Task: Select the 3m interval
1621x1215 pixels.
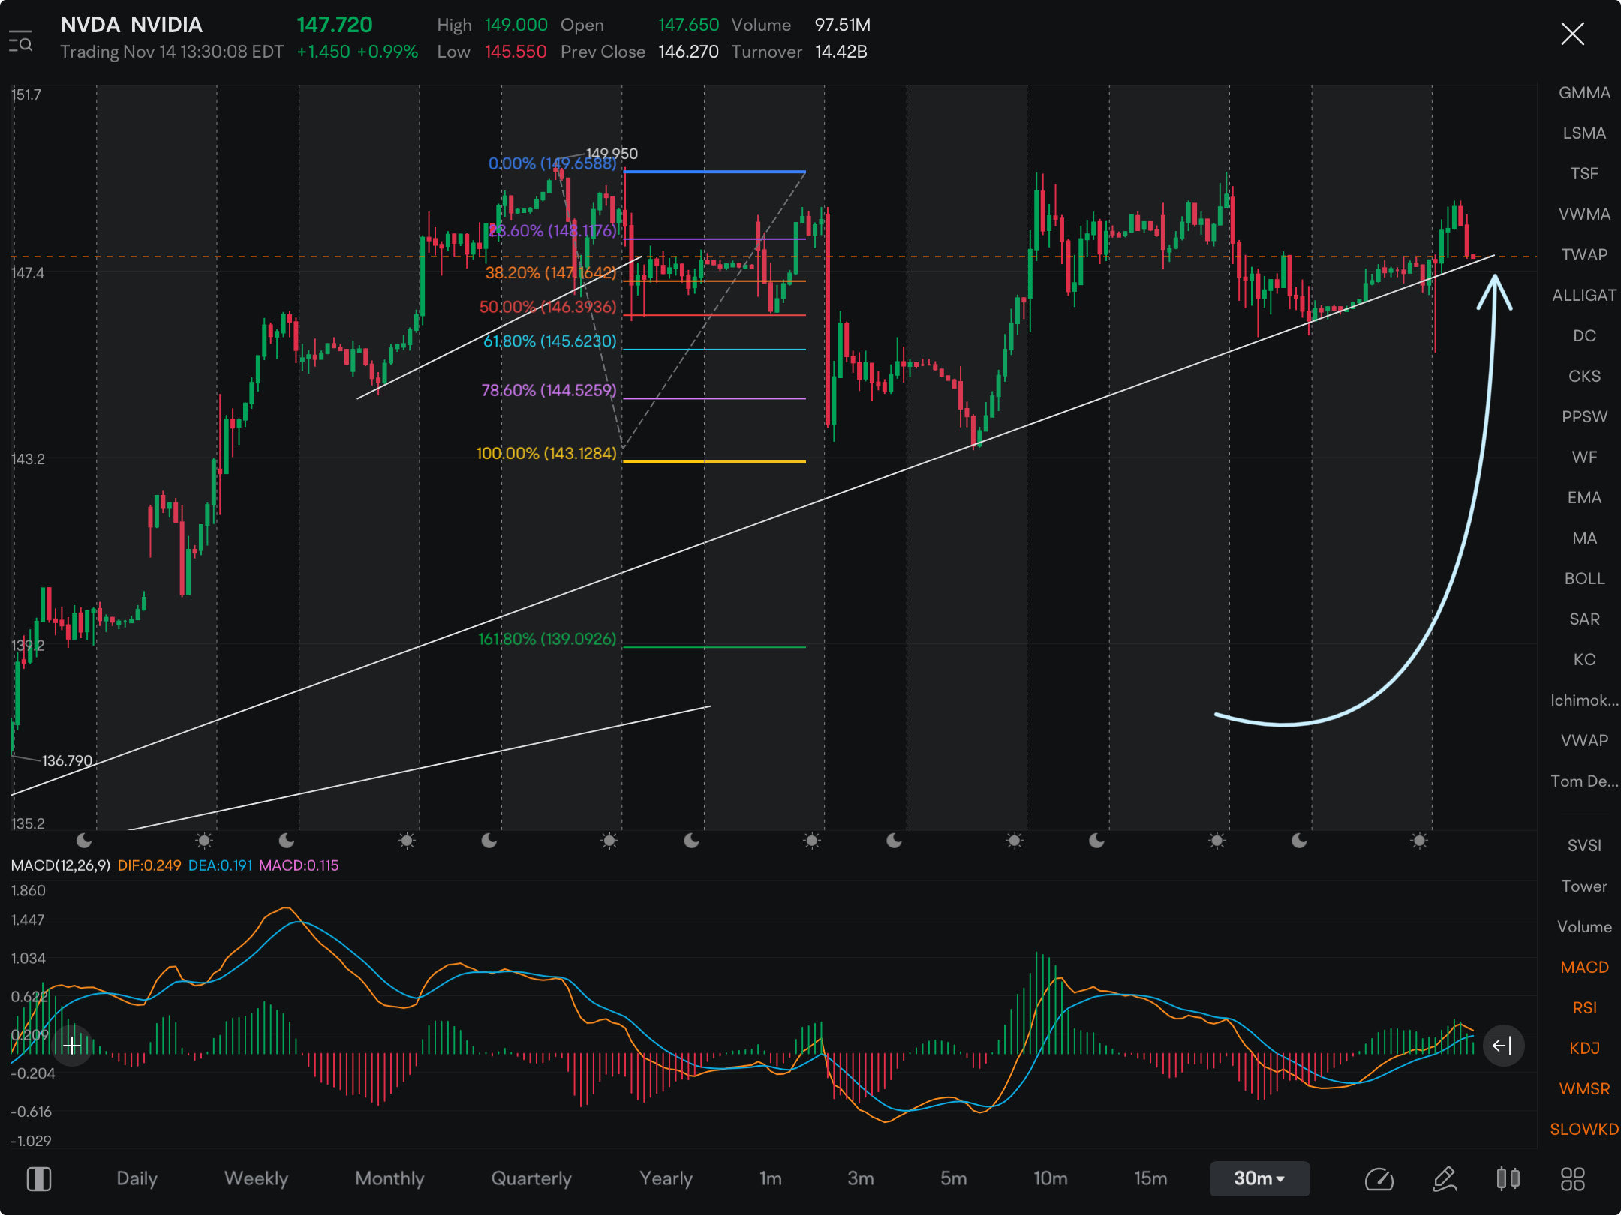Action: (860, 1178)
